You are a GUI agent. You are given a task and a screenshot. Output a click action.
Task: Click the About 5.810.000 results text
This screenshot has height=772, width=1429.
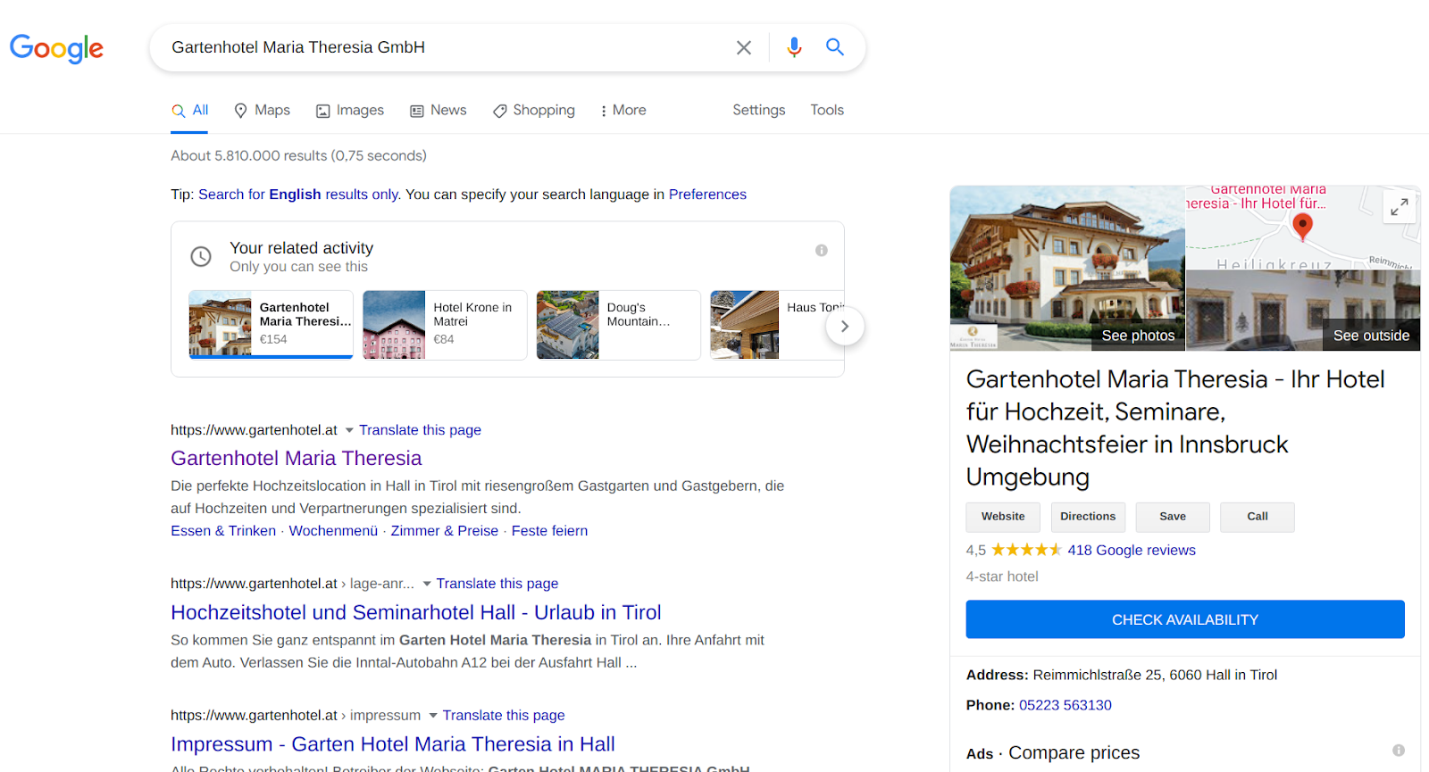[x=298, y=156]
